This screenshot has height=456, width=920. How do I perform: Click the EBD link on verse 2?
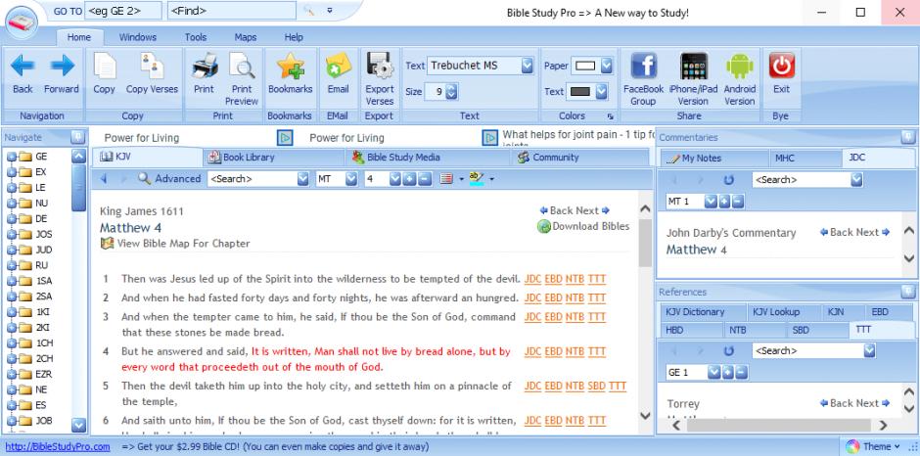click(x=553, y=297)
